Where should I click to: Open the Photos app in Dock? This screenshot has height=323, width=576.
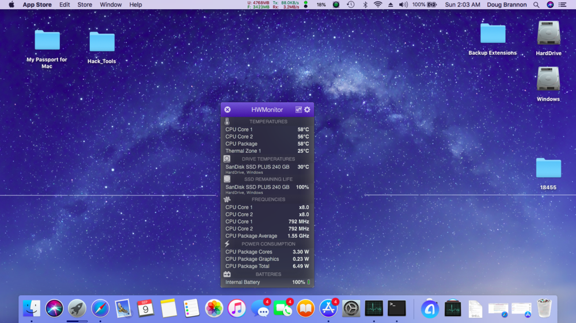[214, 309]
